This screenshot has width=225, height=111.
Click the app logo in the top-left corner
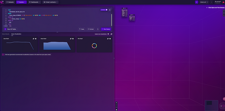[x=2, y=2]
